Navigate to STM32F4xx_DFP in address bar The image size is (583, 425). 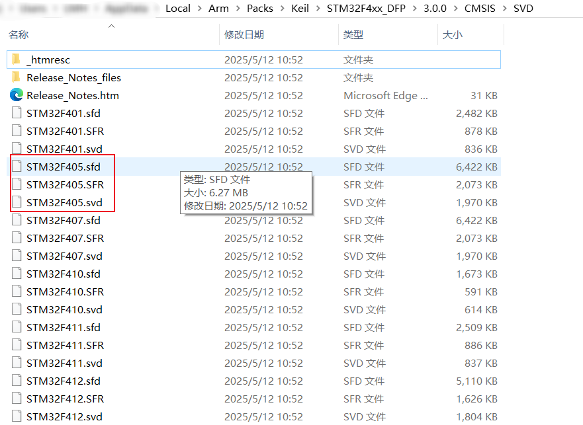[x=366, y=9]
